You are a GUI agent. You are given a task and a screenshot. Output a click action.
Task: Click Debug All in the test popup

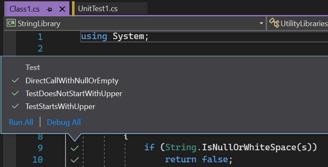coord(64,122)
